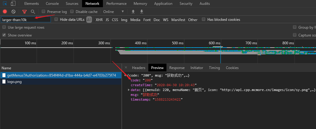Filter requests by Manifest

click(178, 20)
